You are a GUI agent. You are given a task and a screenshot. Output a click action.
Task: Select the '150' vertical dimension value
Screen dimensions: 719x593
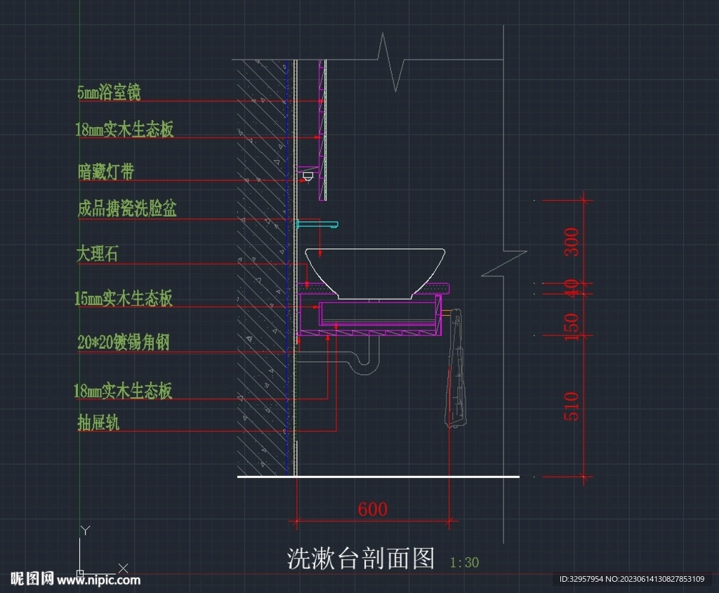572,327
